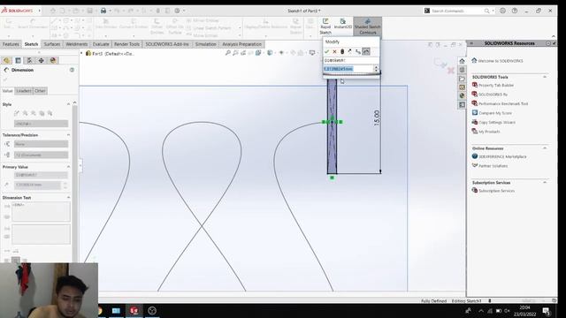Collapse Tolerance/Precision section
This screenshot has height=318, width=566.
69,135
